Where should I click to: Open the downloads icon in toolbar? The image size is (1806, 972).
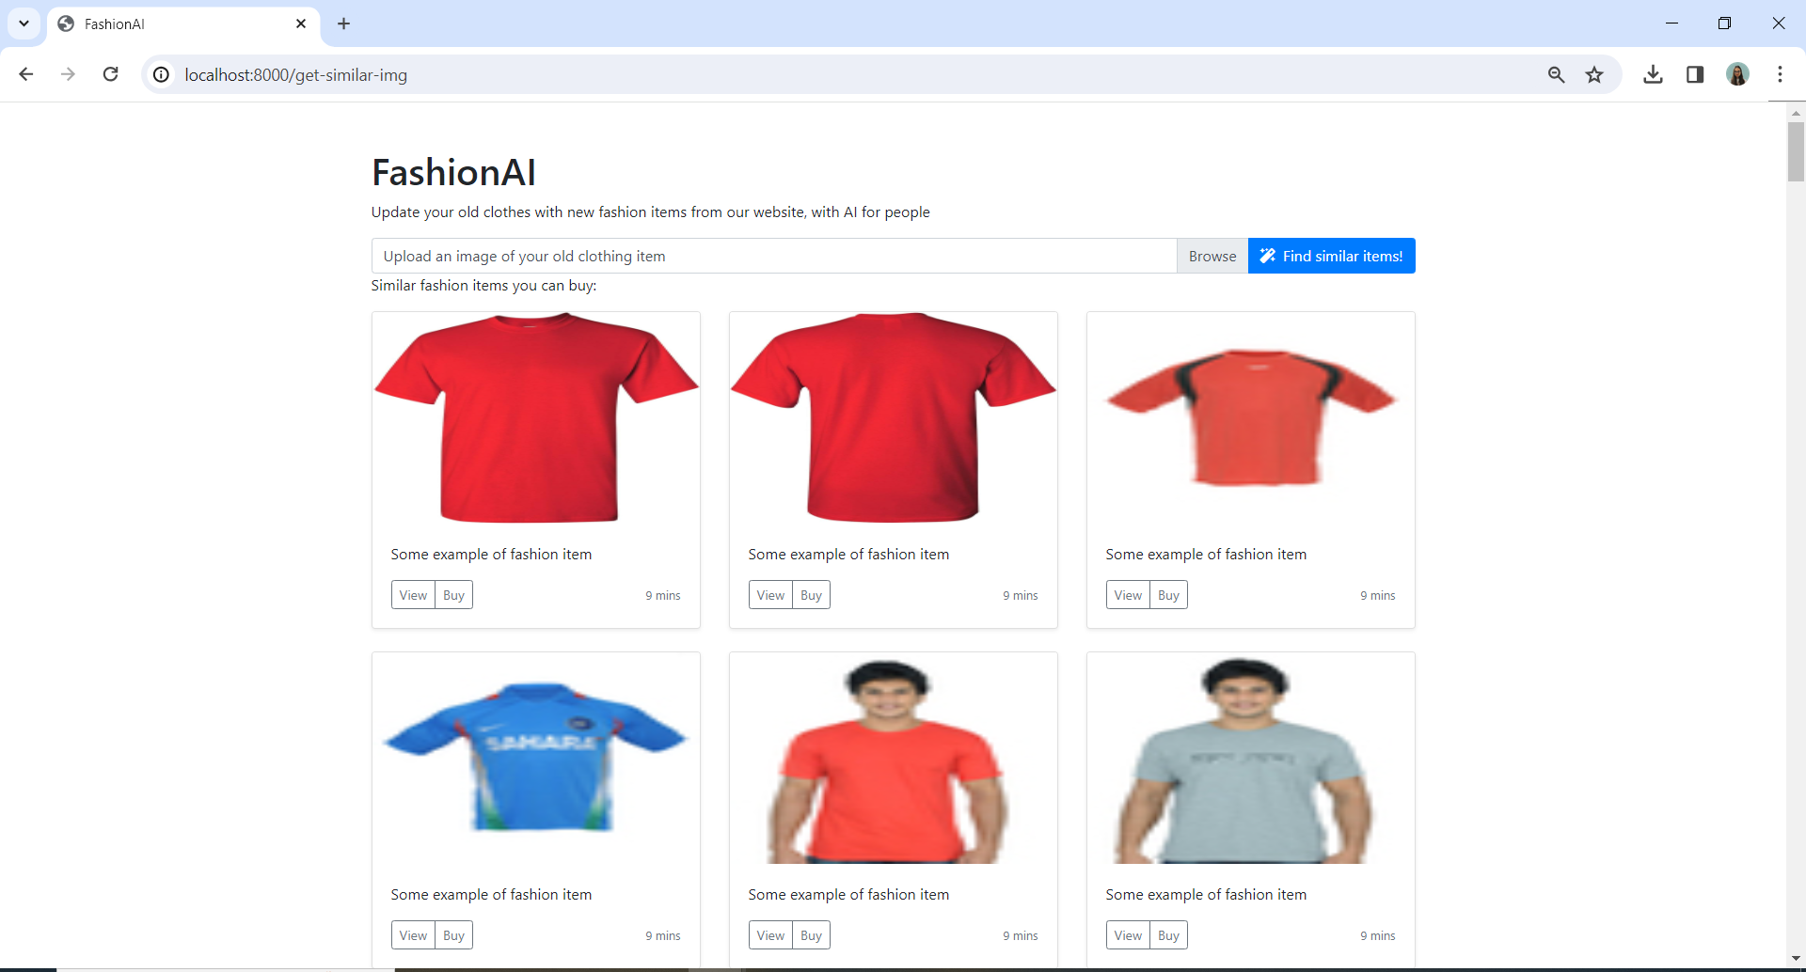point(1653,74)
